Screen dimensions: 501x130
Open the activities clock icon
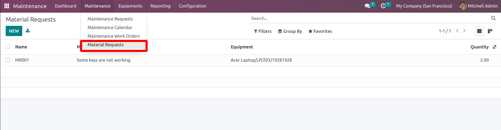click(x=383, y=6)
